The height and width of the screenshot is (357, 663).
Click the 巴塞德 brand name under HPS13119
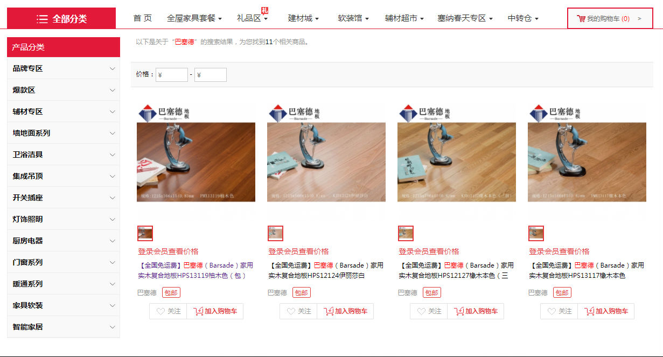pyautogui.click(x=147, y=293)
